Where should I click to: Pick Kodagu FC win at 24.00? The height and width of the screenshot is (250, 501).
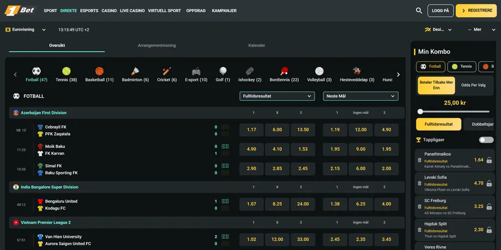[x=303, y=204]
